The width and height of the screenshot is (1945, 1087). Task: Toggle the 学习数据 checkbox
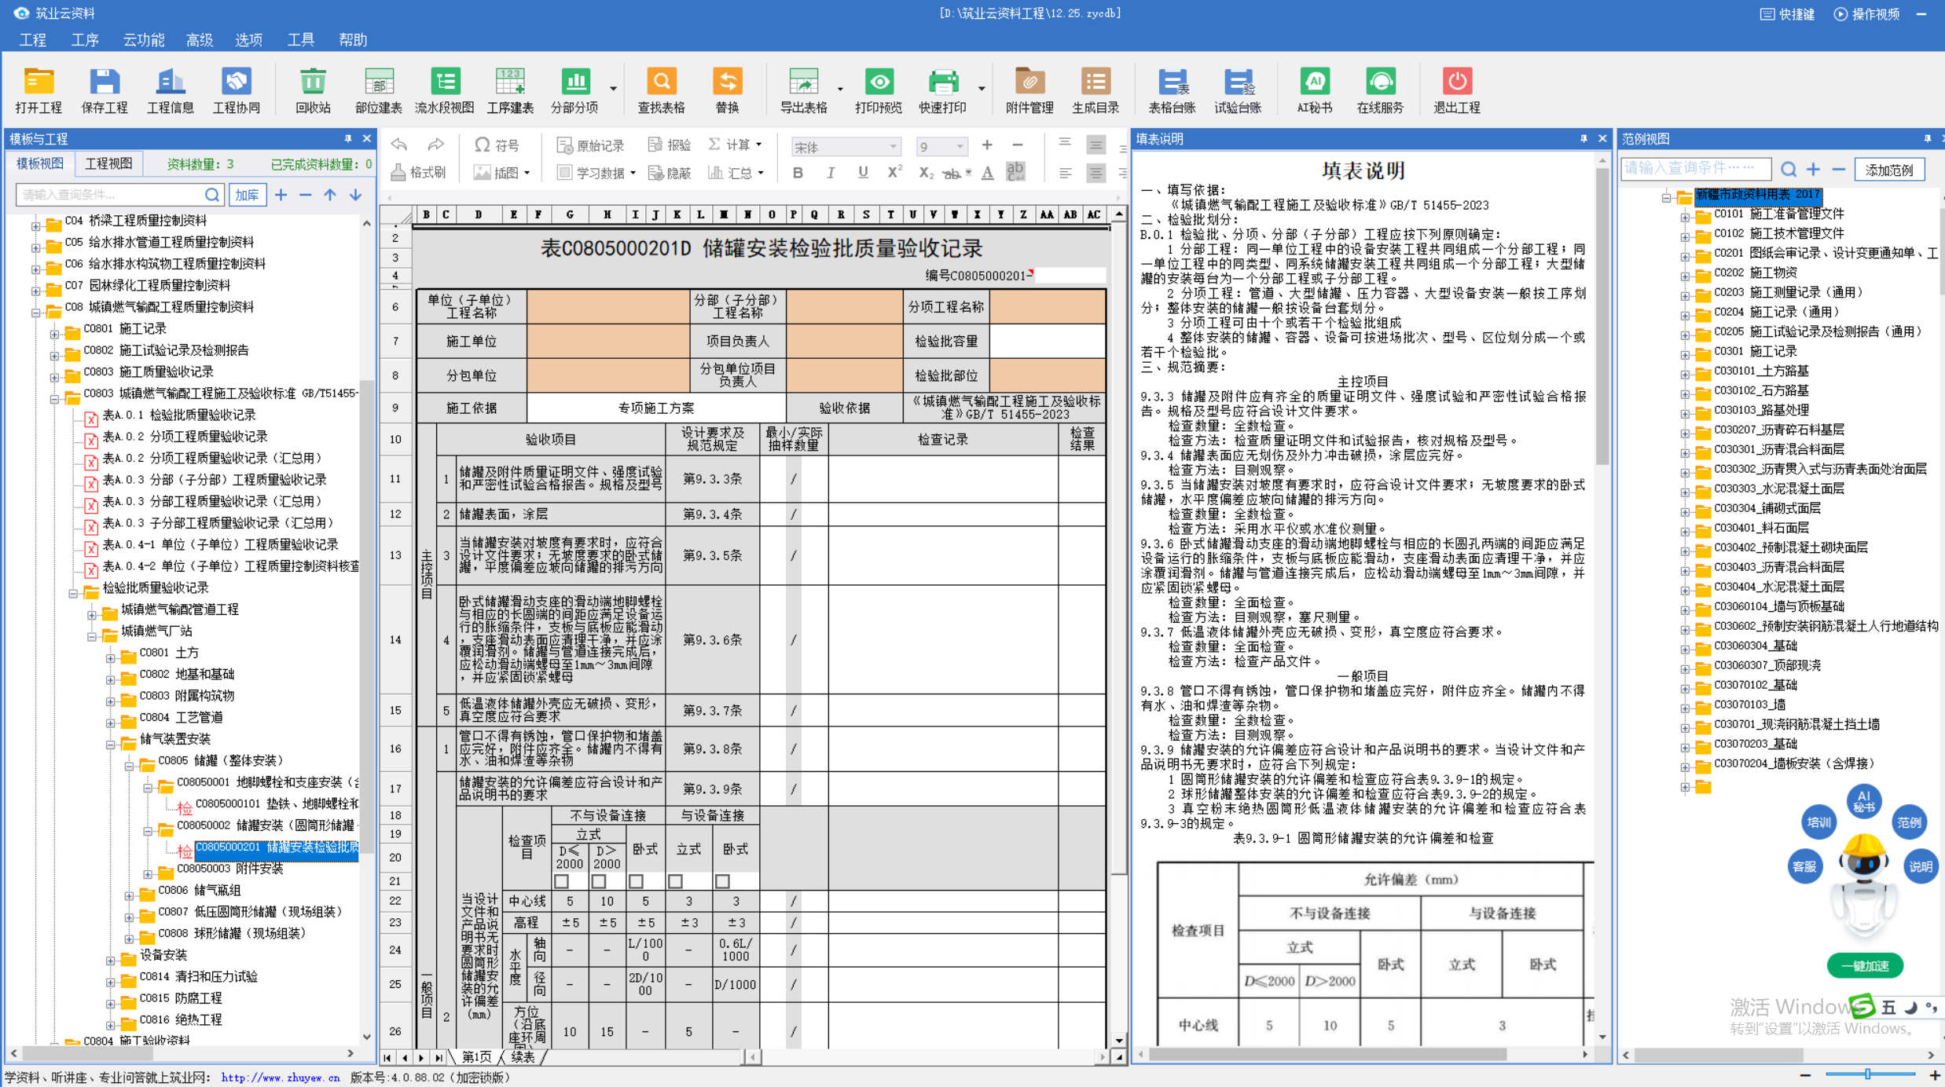point(563,173)
